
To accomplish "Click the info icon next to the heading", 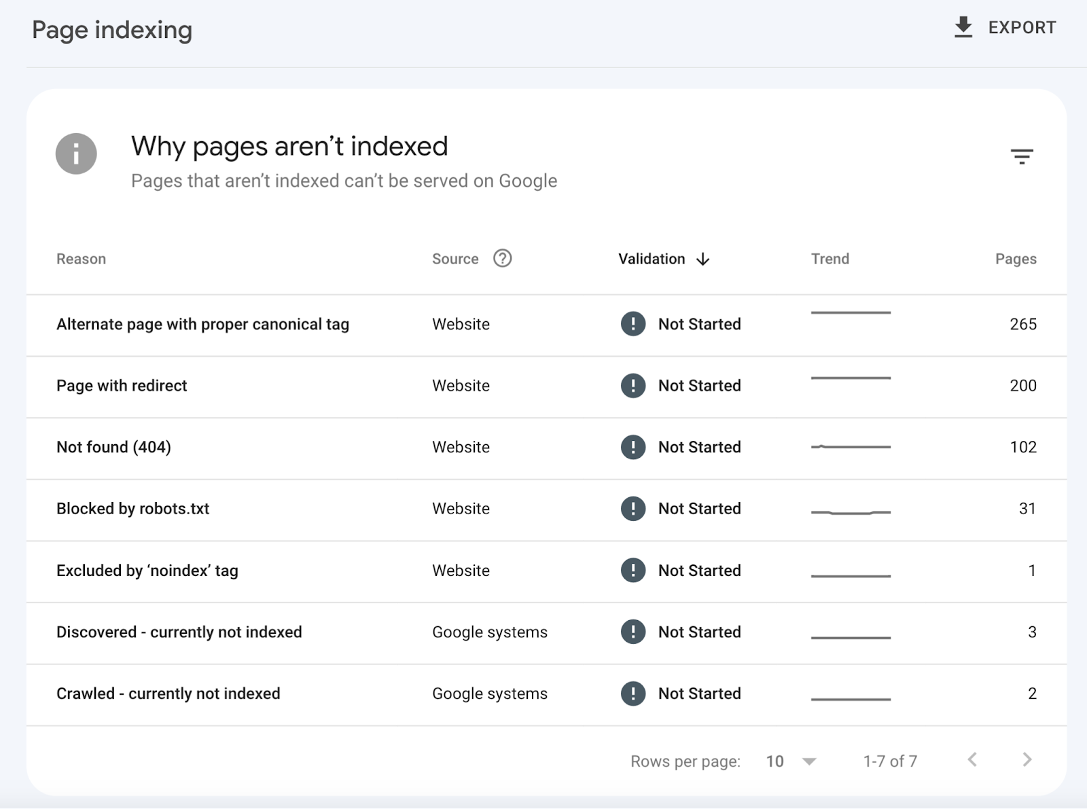I will click(x=76, y=154).
